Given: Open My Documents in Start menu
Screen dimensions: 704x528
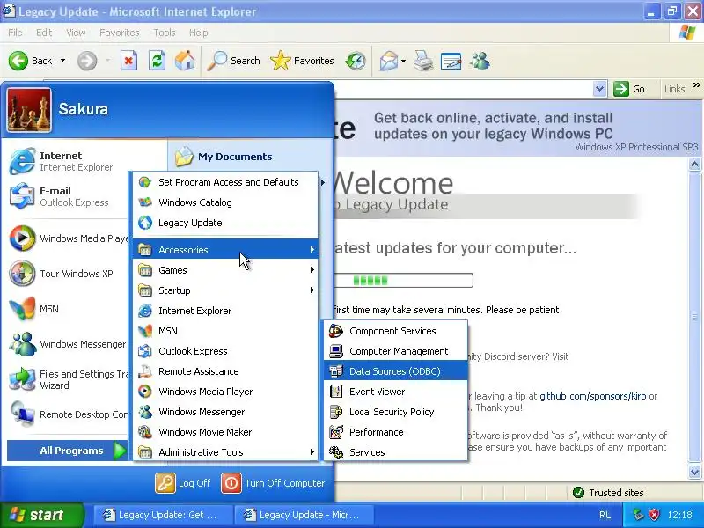Looking at the screenshot, I should (224, 157).
